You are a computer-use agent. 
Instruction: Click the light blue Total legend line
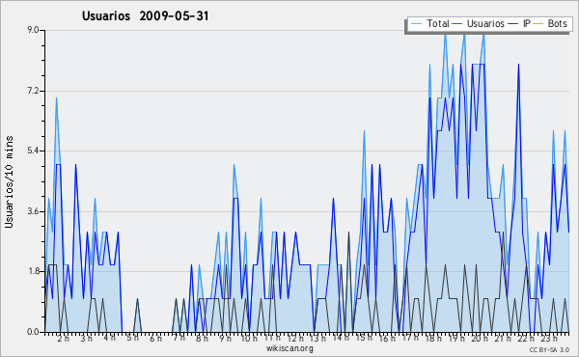tap(417, 24)
